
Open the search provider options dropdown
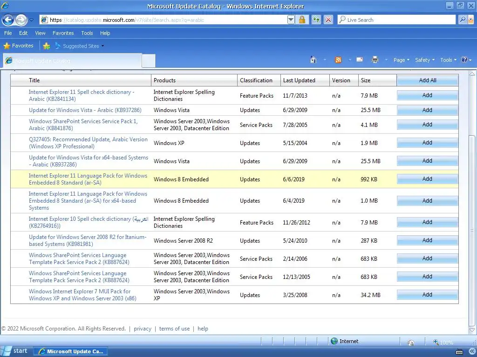pos(471,20)
